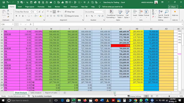Image resolution: width=184 pixels, height=103 pixels.
Task: Switch to Page Layout view in the status bar
Action: click(152, 96)
